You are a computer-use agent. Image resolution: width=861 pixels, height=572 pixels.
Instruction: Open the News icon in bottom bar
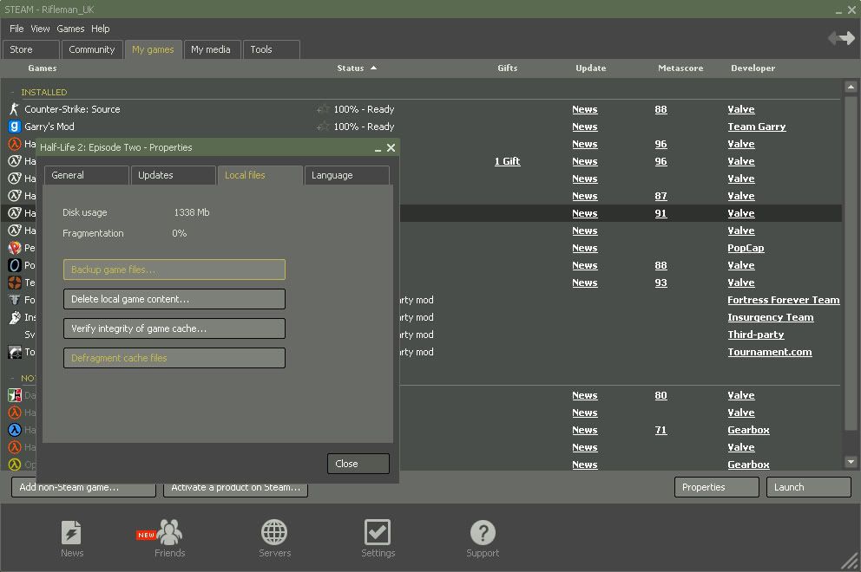point(71,532)
